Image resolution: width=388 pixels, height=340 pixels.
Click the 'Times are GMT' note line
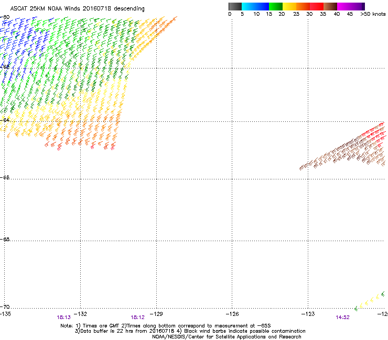pos(166,326)
